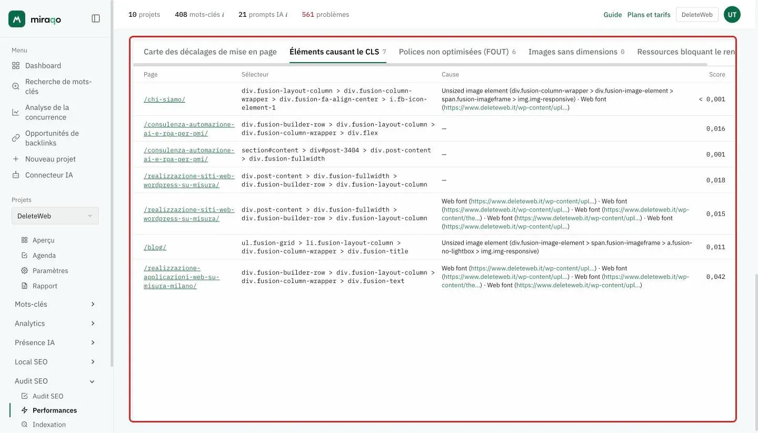Click the DeleteWeb button in top bar
Screen dimensions: 758x433
pos(697,15)
